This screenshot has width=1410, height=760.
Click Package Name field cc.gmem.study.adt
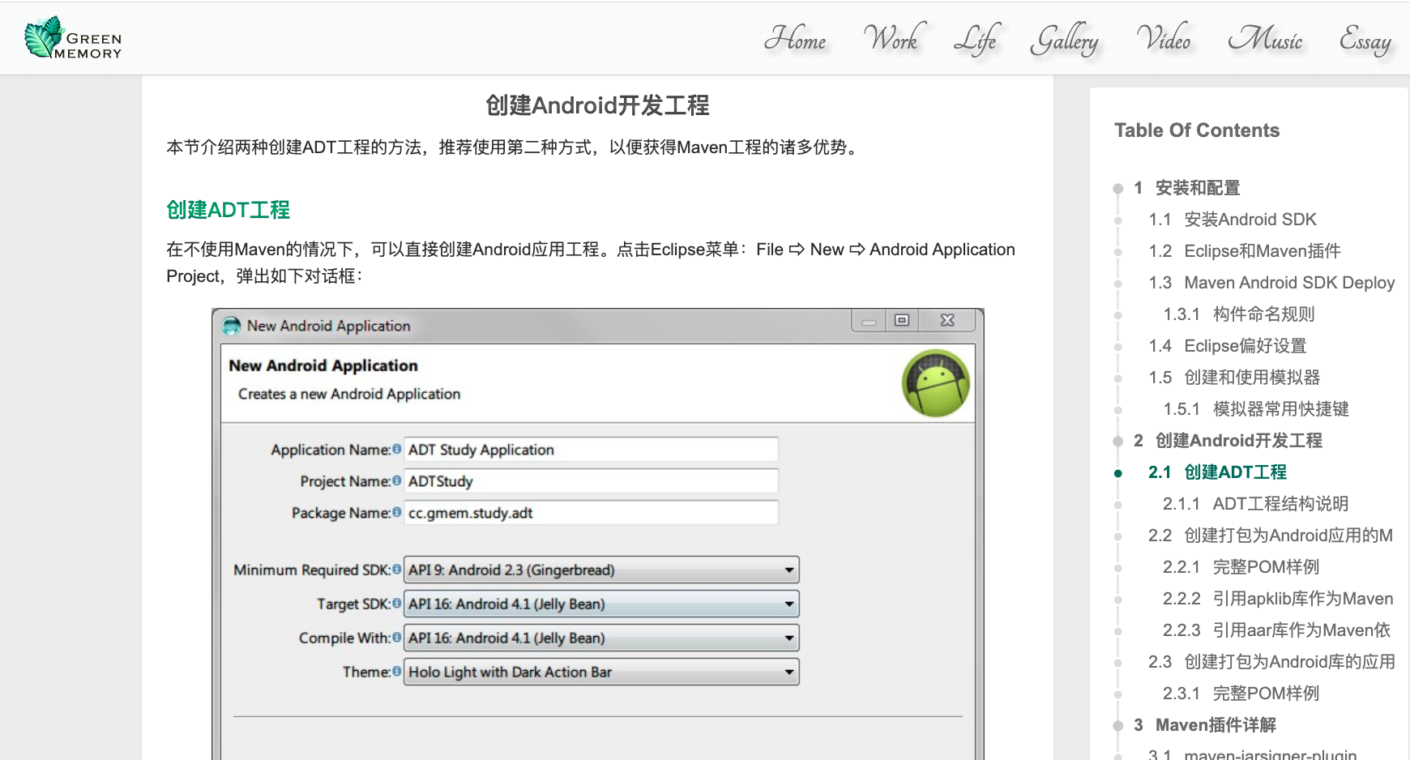[591, 513]
